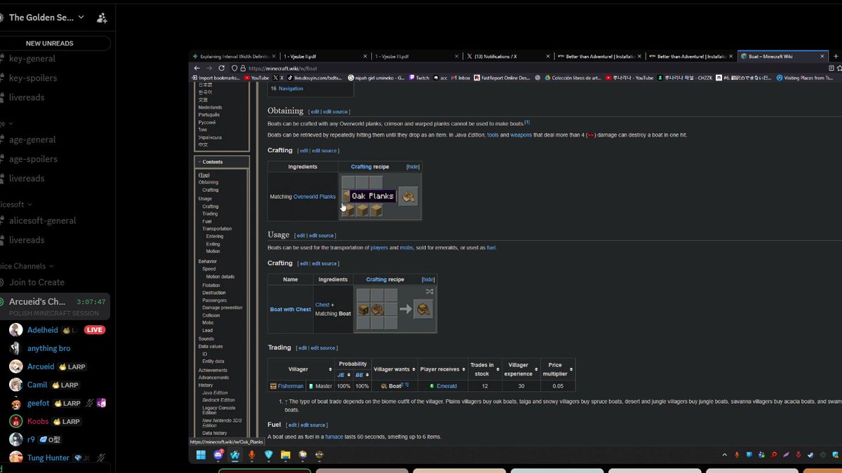Image resolution: width=842 pixels, height=473 pixels.
Task: Open the Boat with Chest link
Action: (x=290, y=309)
